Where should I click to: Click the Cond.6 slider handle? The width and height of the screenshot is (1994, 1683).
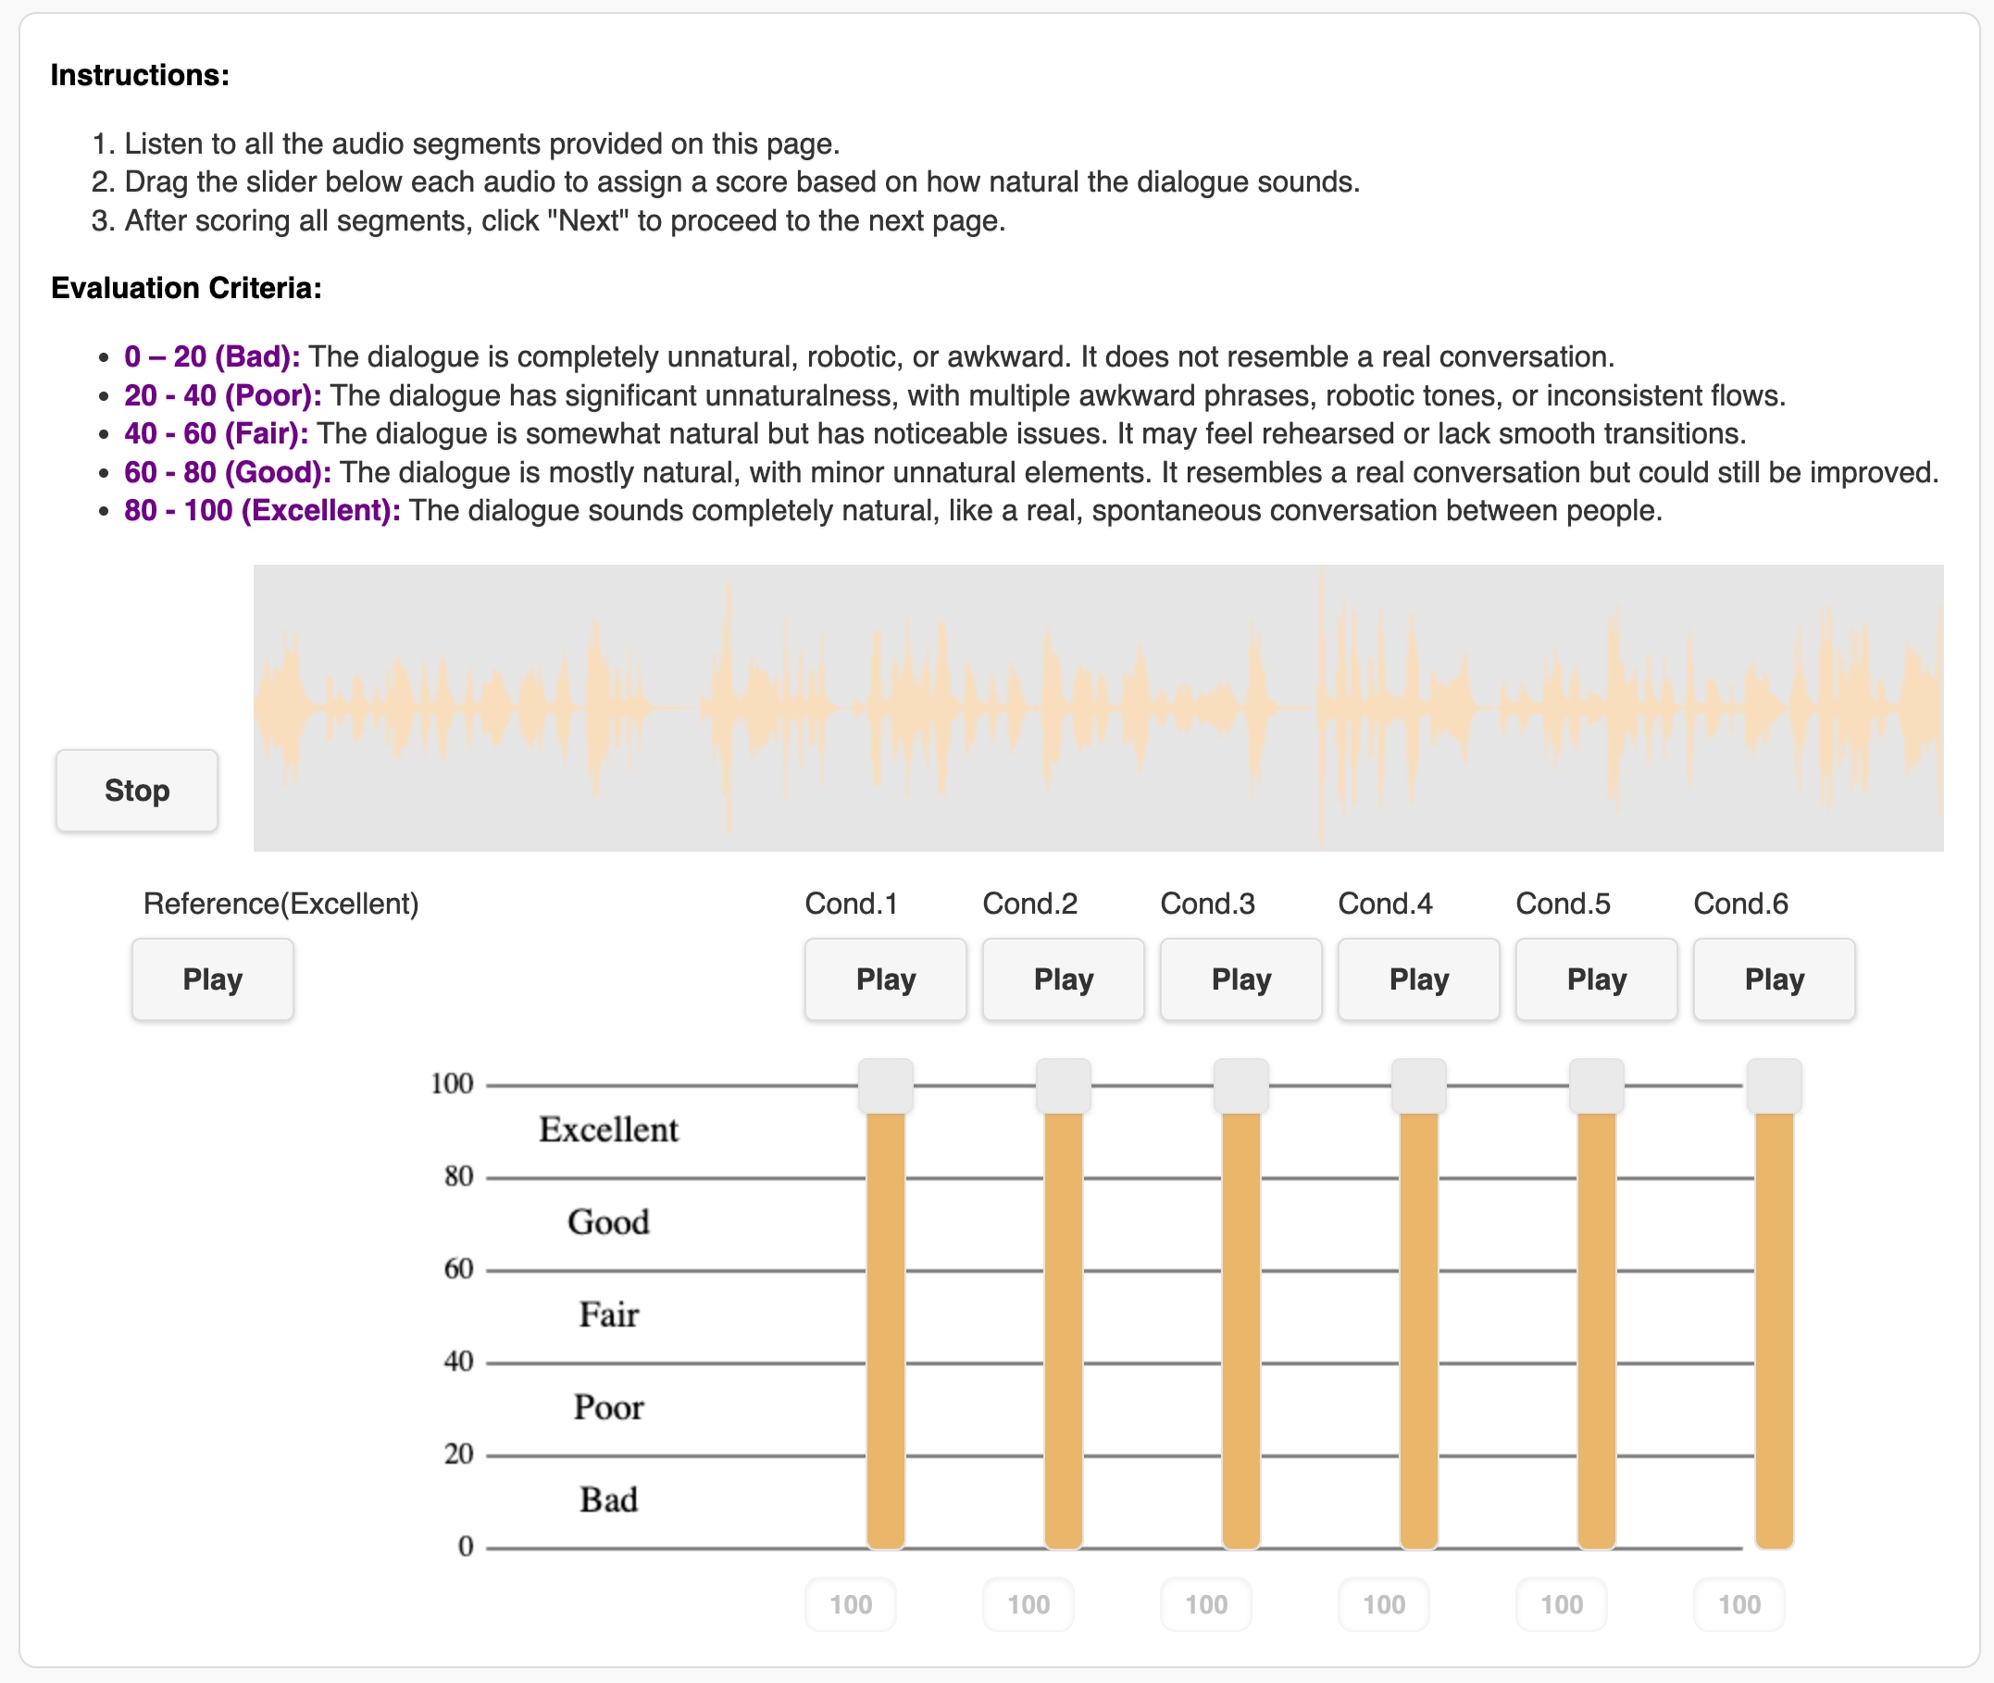1774,1086
